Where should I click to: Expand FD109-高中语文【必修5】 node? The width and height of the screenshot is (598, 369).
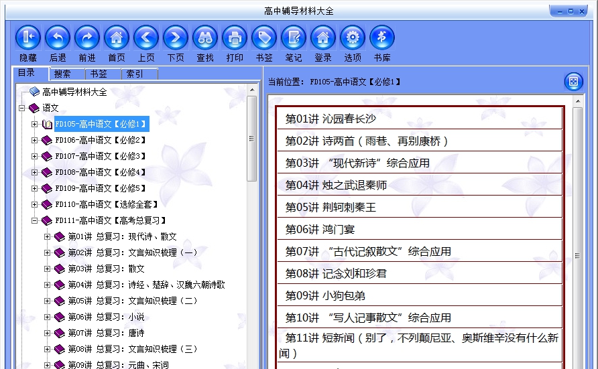[35, 188]
